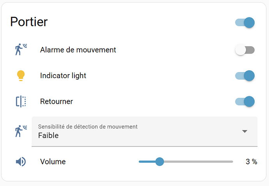Open the Sensibilité de détection dropdown
This screenshot has width=269, height=186.
(144, 131)
